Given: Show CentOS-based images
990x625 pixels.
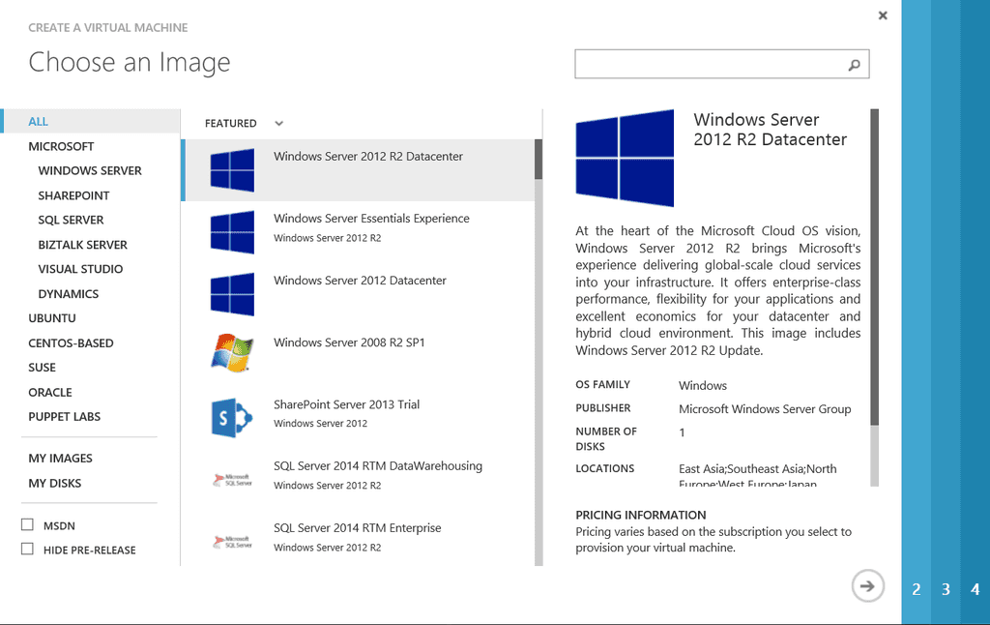Looking at the screenshot, I should (71, 343).
